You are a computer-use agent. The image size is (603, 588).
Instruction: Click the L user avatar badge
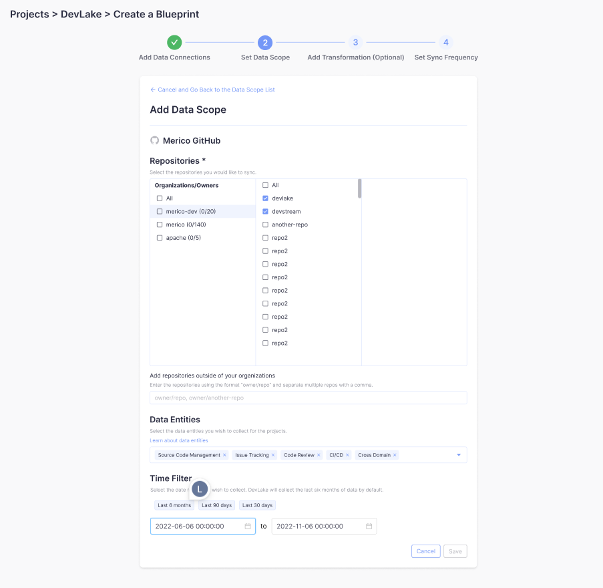[x=200, y=489]
